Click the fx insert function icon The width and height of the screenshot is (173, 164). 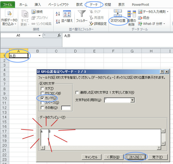click(x=59, y=35)
